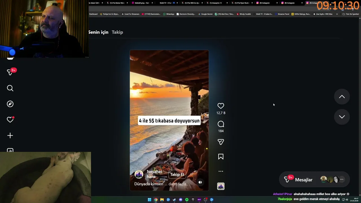This screenshot has width=361, height=203.
Task: Open 'Tüm Yer İşaretleri' bookmarks folder
Action: [351, 14]
